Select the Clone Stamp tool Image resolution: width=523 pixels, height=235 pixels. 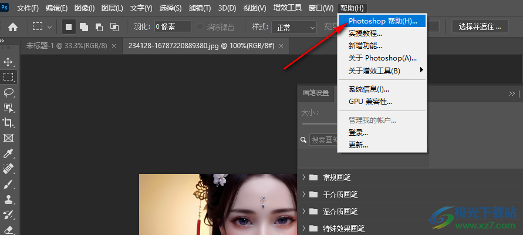pos(8,199)
